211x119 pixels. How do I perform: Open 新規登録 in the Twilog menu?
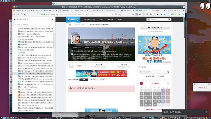tap(110, 20)
